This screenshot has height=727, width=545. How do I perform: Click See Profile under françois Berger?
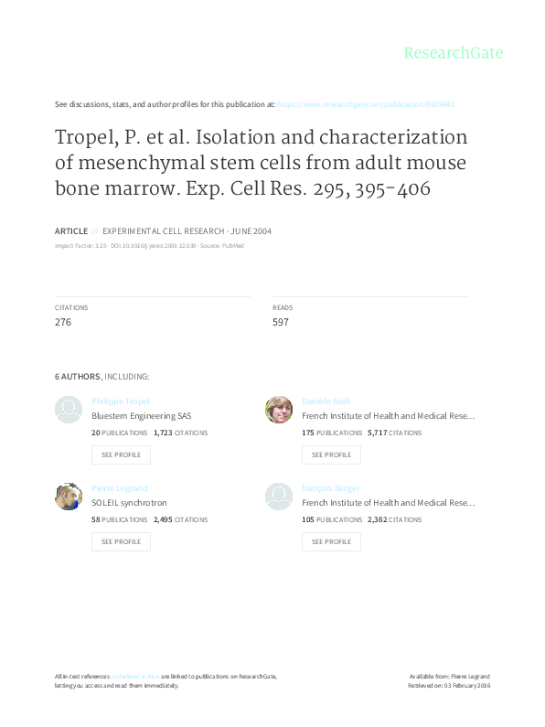pyautogui.click(x=331, y=541)
